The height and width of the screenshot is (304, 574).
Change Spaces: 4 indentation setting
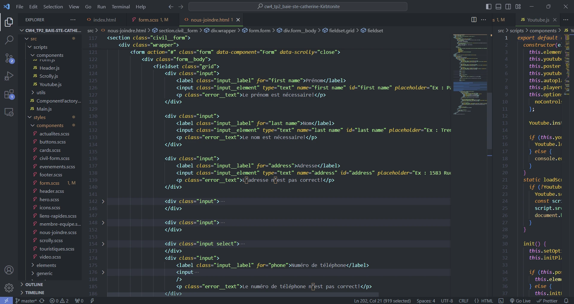pyautogui.click(x=426, y=301)
